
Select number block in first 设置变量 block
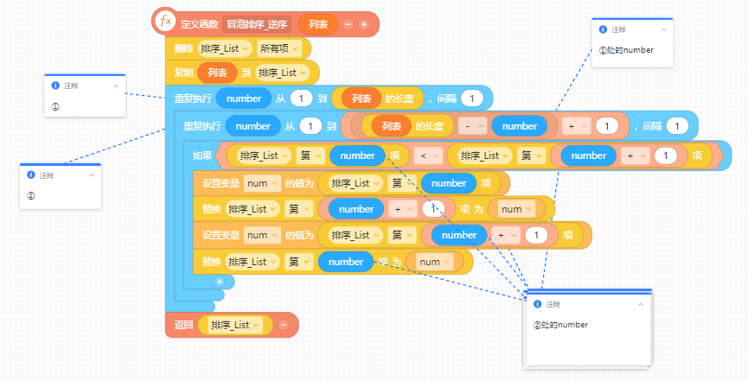[449, 183]
